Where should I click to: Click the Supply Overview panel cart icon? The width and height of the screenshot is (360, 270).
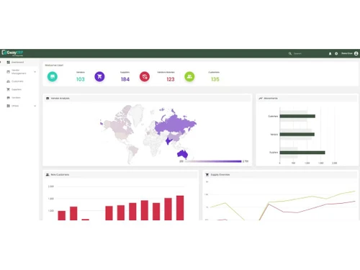207,174
